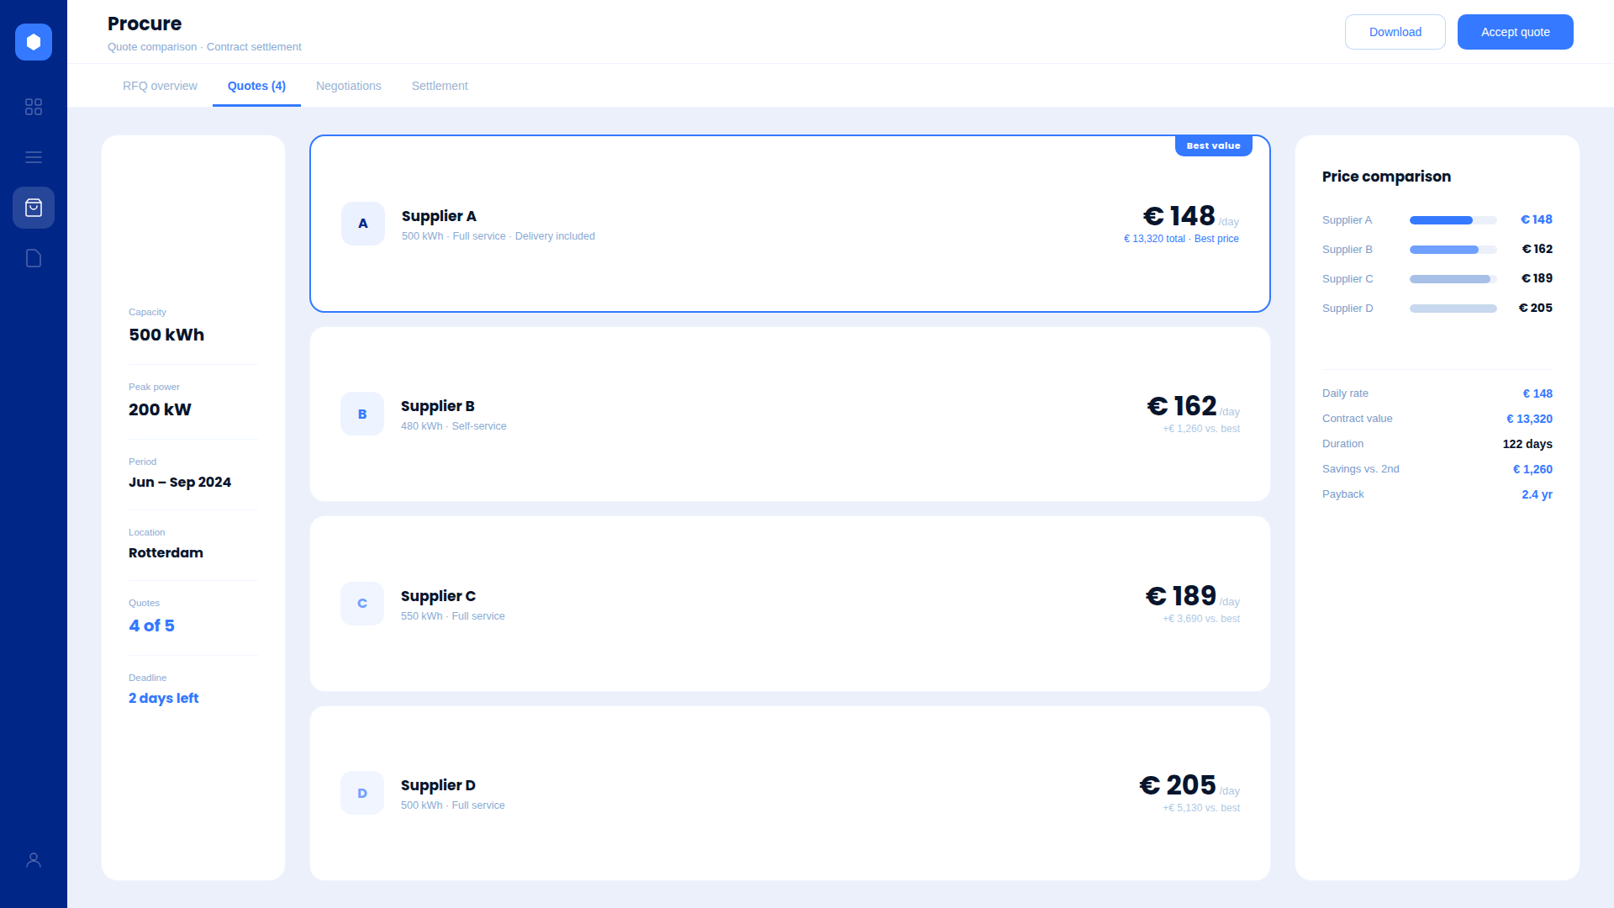Click the user profile icon at sidebar bottom

(x=34, y=858)
